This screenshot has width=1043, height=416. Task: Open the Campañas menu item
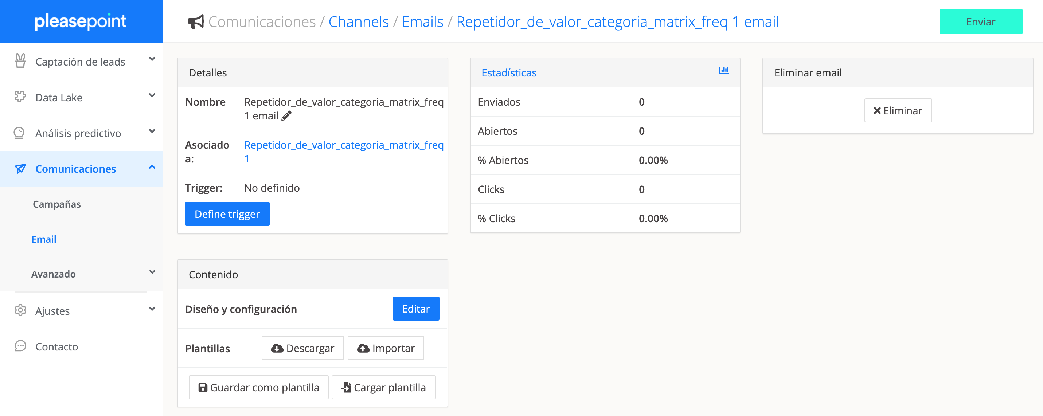(57, 204)
